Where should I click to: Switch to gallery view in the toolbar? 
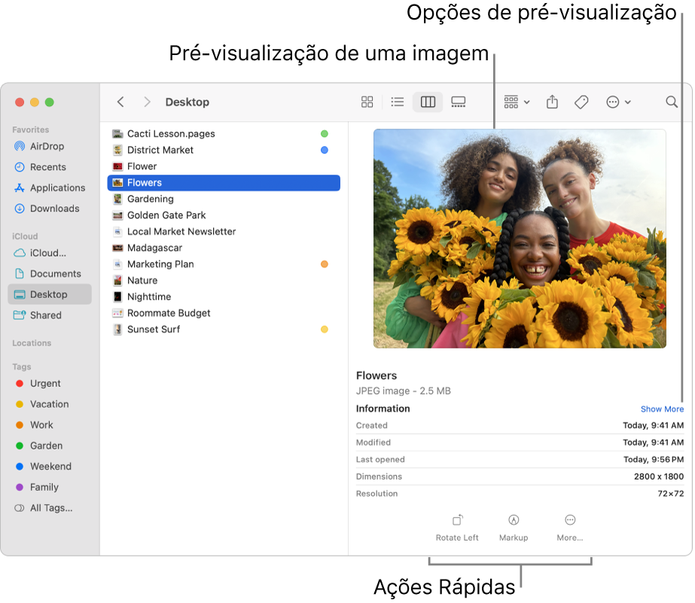(x=458, y=102)
